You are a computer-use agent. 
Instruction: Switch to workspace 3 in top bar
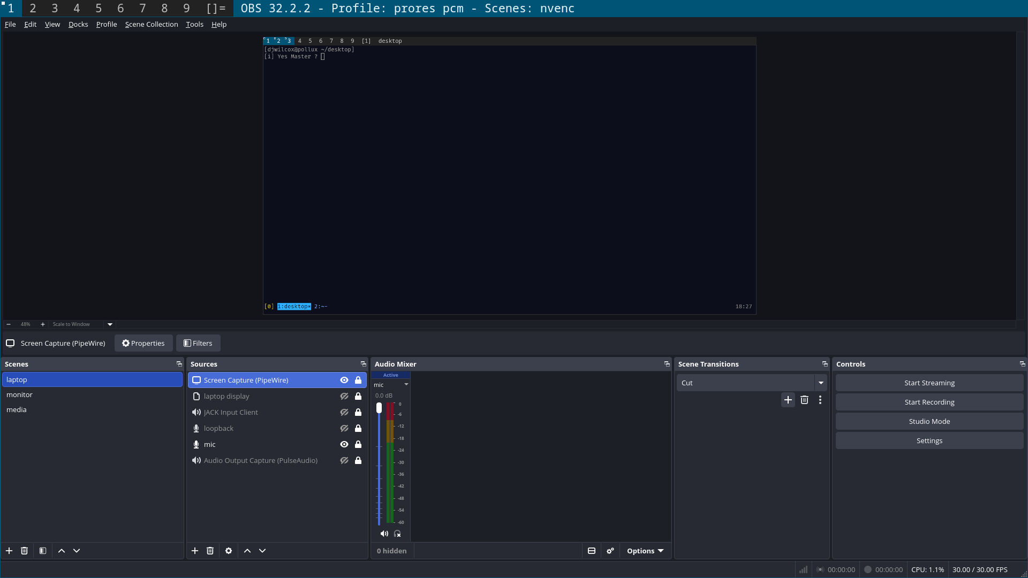55,8
